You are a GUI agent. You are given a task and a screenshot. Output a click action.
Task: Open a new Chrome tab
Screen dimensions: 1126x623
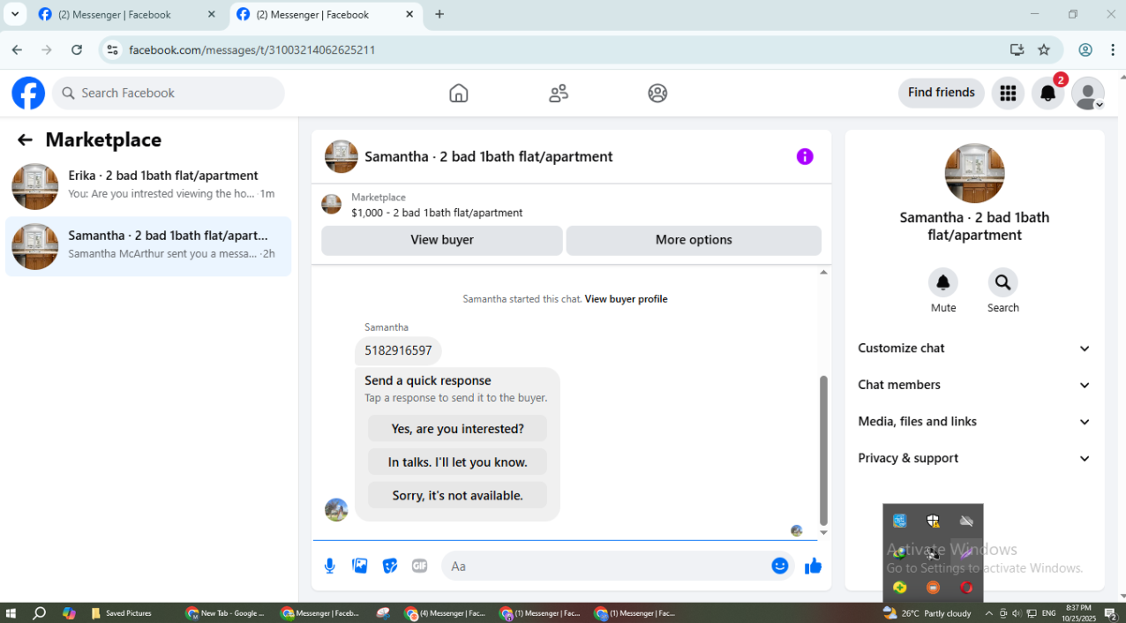[x=439, y=14]
